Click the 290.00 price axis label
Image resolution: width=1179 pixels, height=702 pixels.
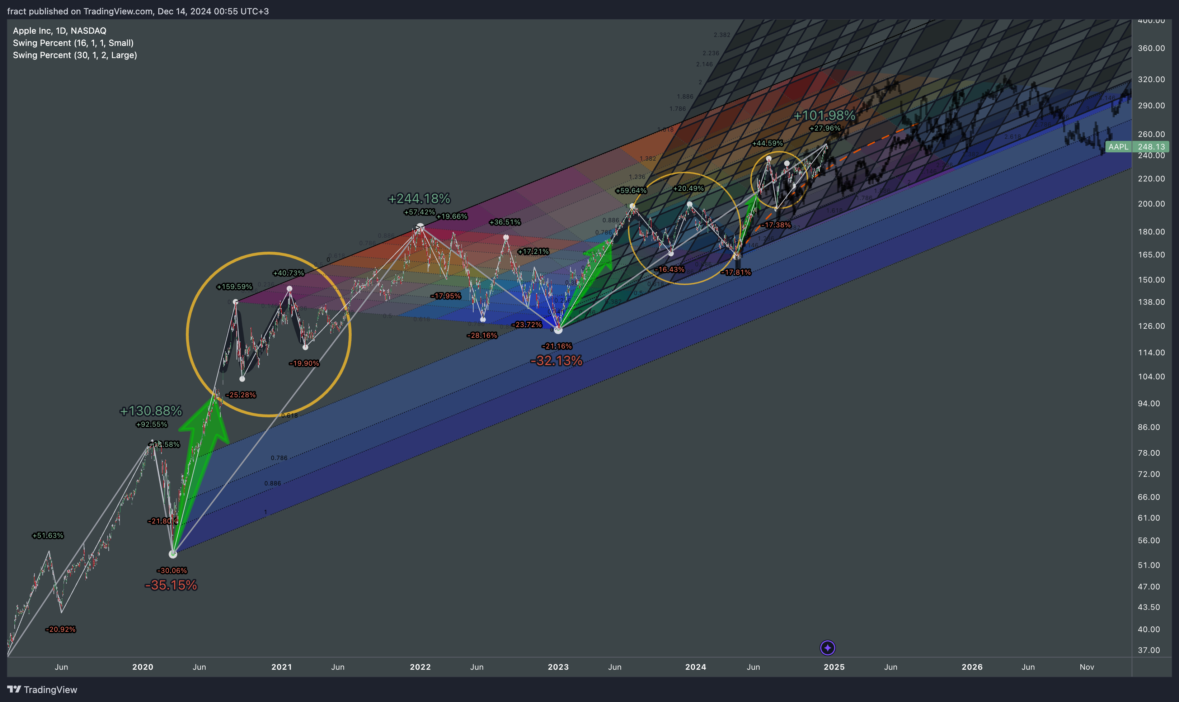click(x=1151, y=105)
